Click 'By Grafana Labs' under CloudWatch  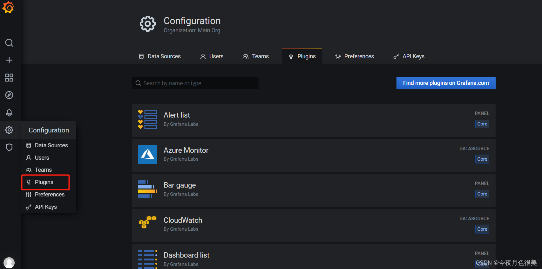(181, 229)
